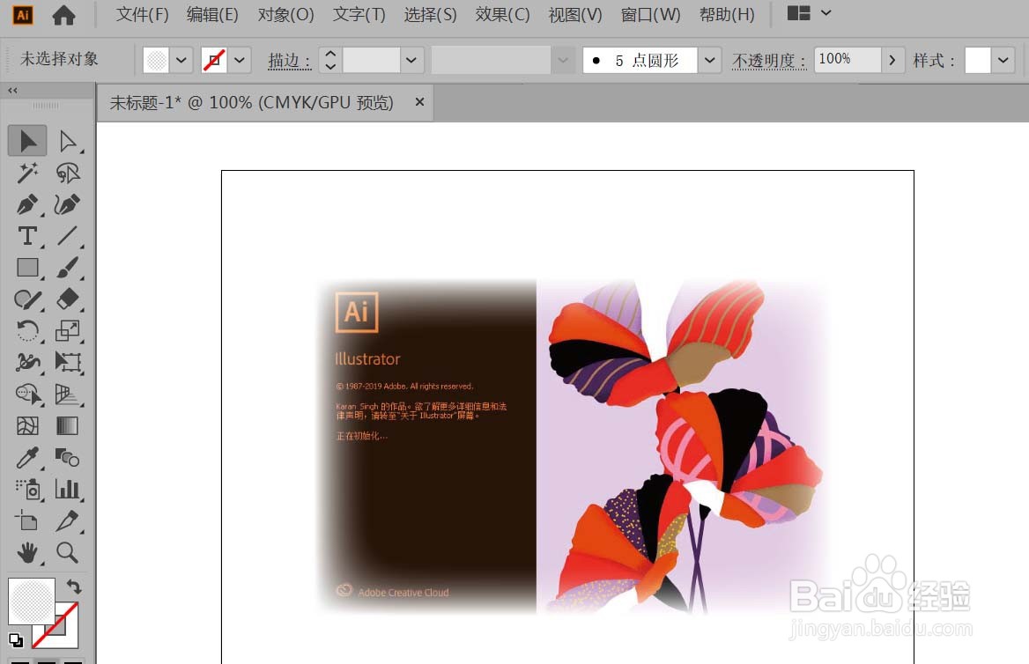
Task: Select the Direct Selection tool
Action: pos(67,140)
